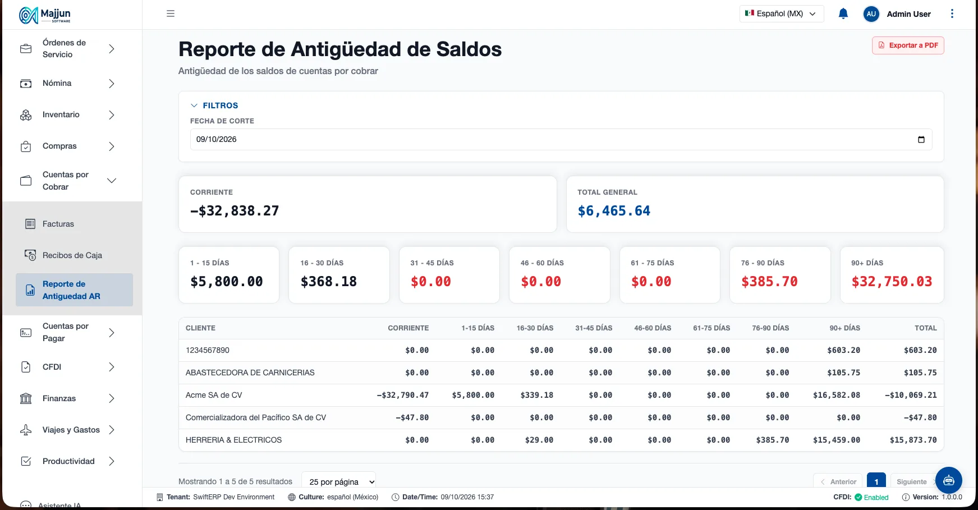The image size is (978, 510).
Task: Select Reporte de Antiguedad AR item
Action: click(x=74, y=290)
